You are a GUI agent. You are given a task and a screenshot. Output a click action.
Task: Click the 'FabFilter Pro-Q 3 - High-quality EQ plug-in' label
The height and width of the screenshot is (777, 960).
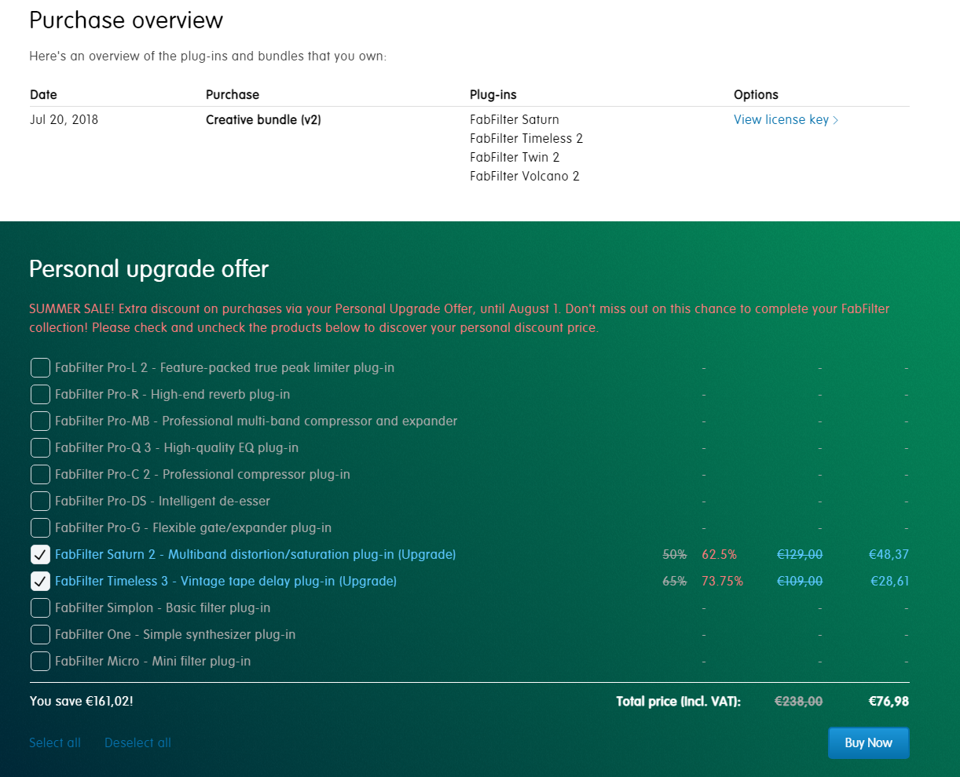click(x=177, y=447)
